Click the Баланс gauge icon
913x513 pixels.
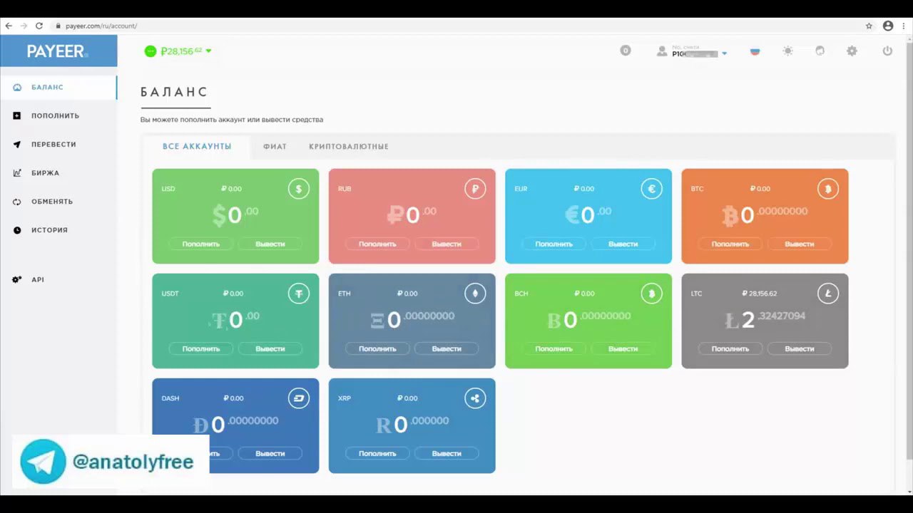tap(17, 88)
